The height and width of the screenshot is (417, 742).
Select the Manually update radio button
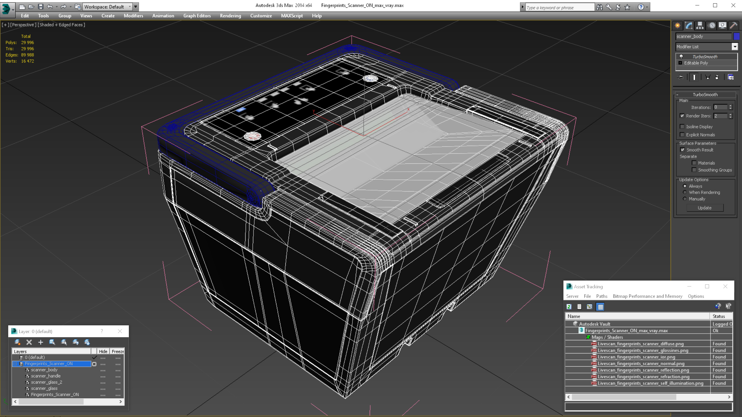(685, 199)
